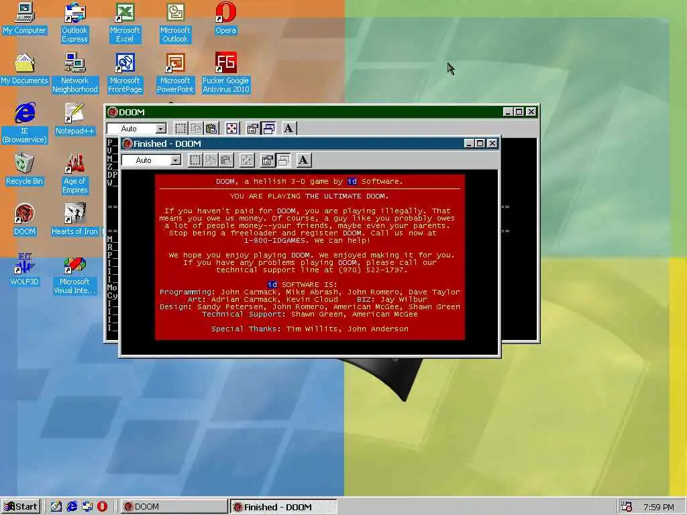Open Properties in back DOOM window toolbar

click(x=252, y=128)
